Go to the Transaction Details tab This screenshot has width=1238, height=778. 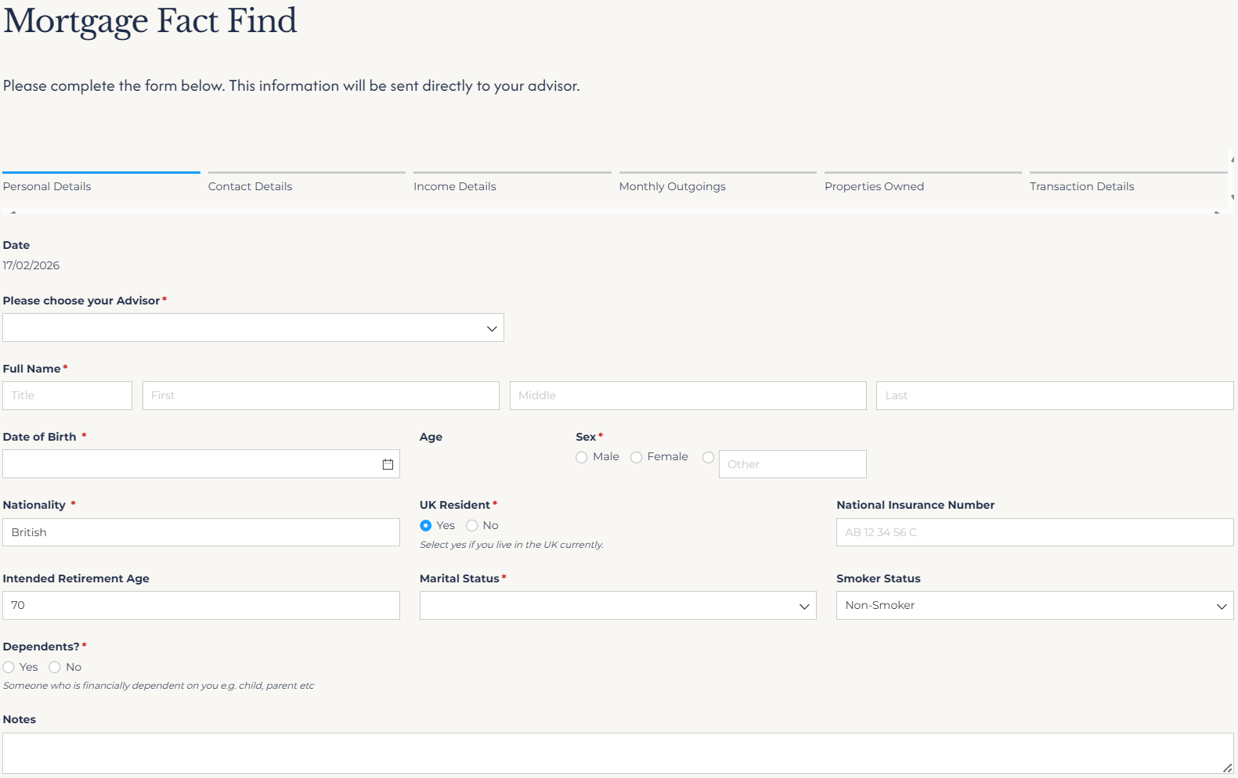point(1128,183)
